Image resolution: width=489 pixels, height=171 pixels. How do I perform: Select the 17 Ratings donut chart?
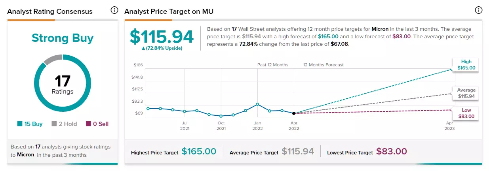coord(63,83)
